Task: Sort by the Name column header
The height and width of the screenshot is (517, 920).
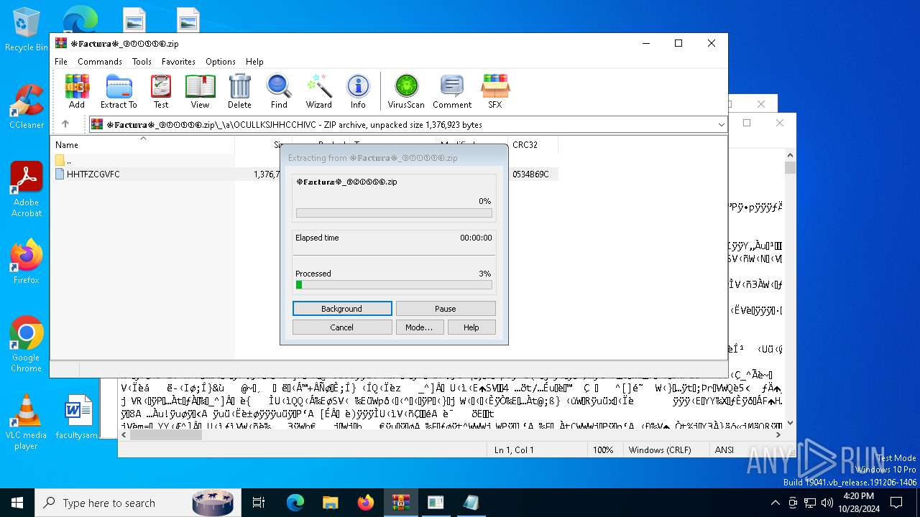Action: click(x=144, y=145)
